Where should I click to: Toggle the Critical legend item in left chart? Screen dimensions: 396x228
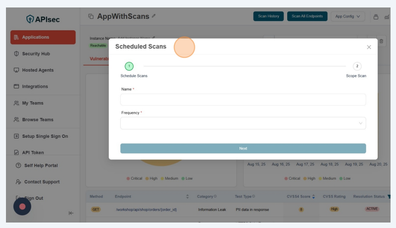135,178
